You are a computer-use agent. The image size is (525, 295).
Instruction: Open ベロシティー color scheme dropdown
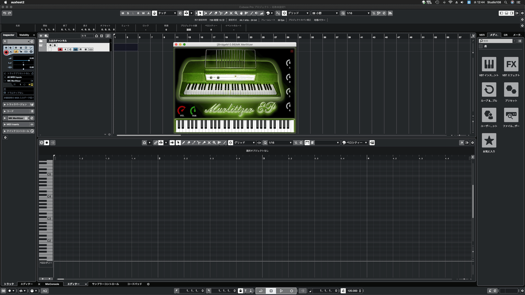tap(355, 143)
